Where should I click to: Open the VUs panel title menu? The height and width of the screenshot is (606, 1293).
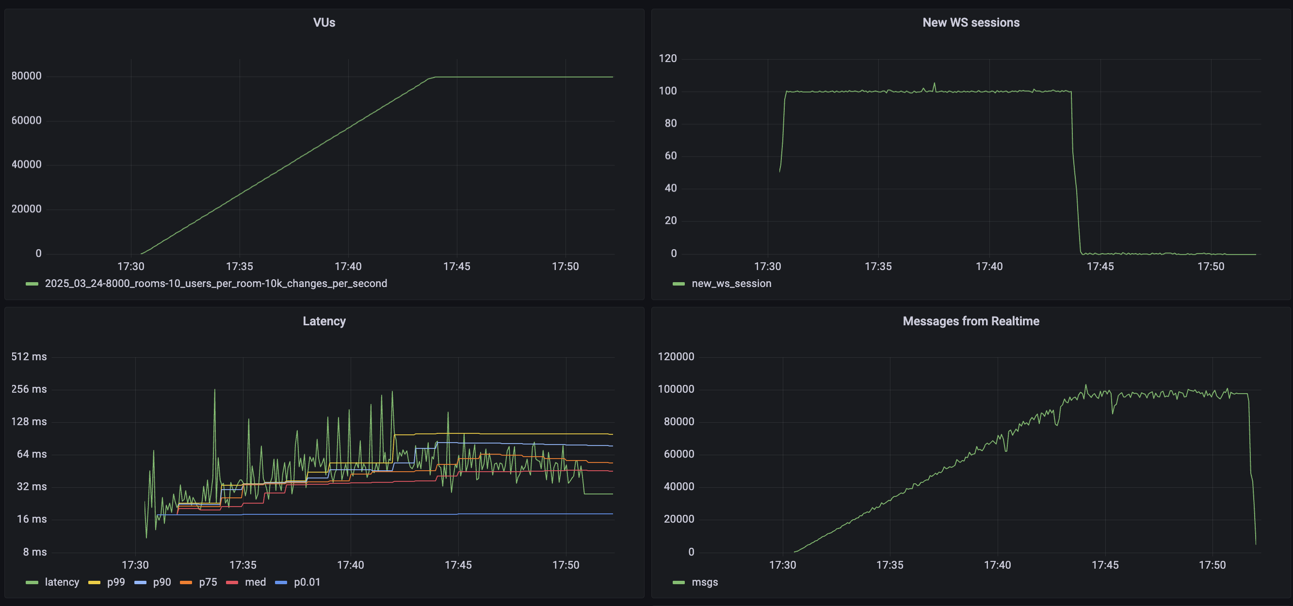point(324,22)
